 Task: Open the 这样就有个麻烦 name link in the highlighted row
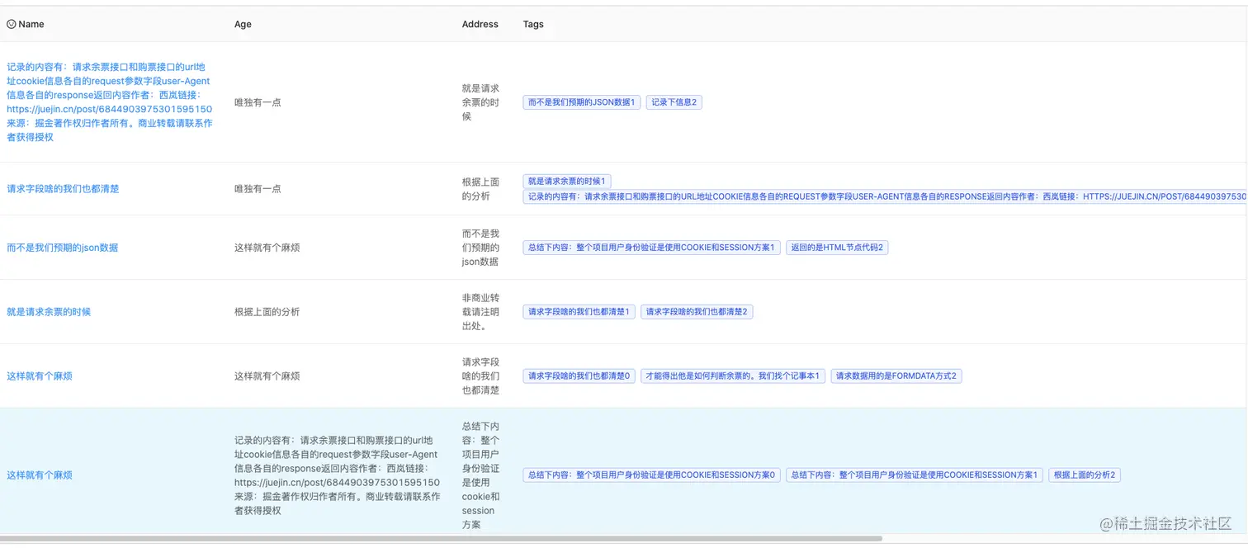(40, 475)
